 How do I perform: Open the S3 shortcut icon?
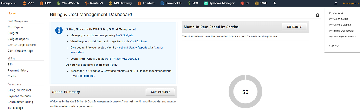tap(242, 3)
